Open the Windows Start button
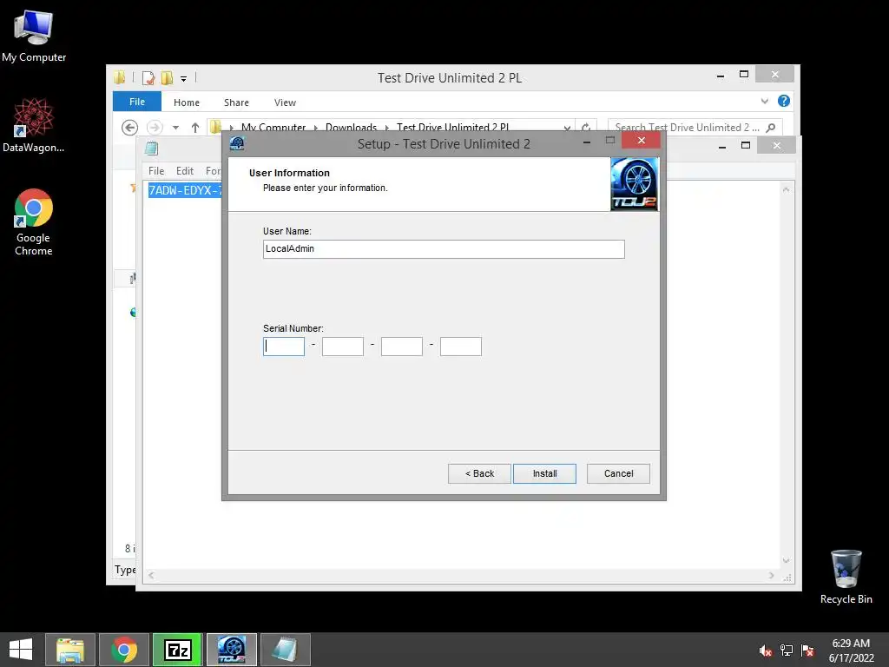Image resolution: width=889 pixels, height=667 pixels. coord(21,650)
